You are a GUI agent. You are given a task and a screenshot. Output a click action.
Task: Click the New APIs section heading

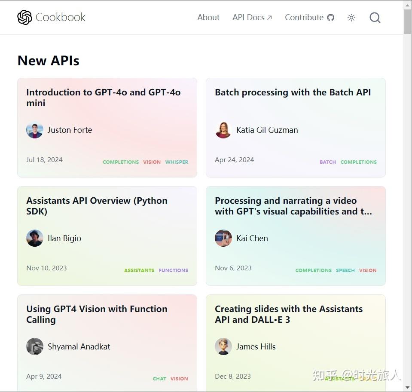pyautogui.click(x=48, y=61)
